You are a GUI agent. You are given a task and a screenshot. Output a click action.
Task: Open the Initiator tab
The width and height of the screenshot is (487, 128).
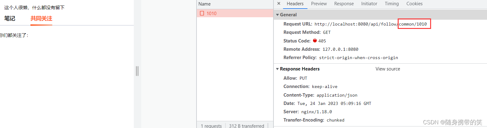click(369, 4)
